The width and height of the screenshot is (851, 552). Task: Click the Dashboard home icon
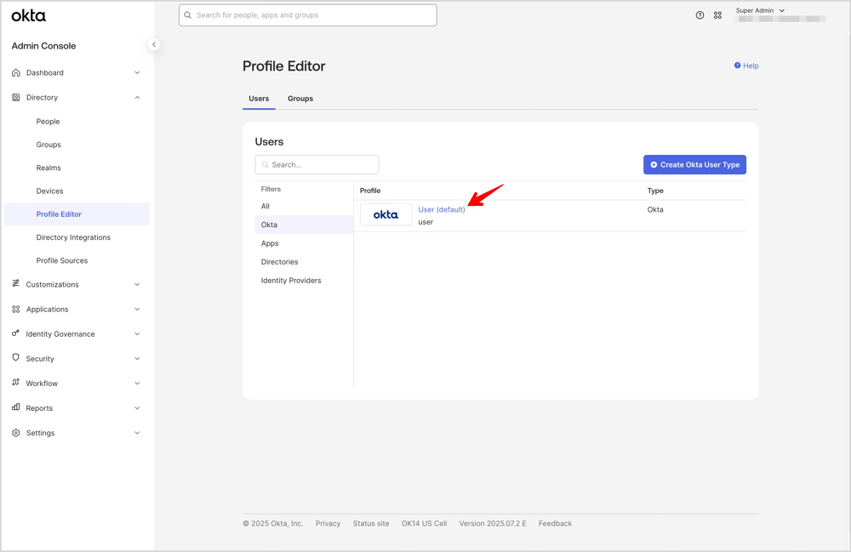click(15, 72)
